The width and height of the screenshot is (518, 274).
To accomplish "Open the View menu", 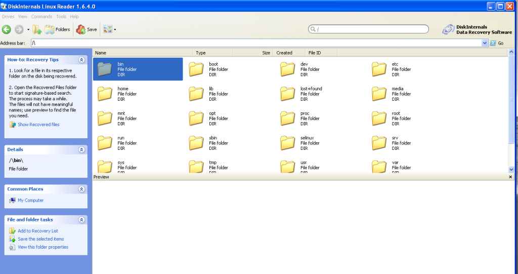I will click(22, 17).
